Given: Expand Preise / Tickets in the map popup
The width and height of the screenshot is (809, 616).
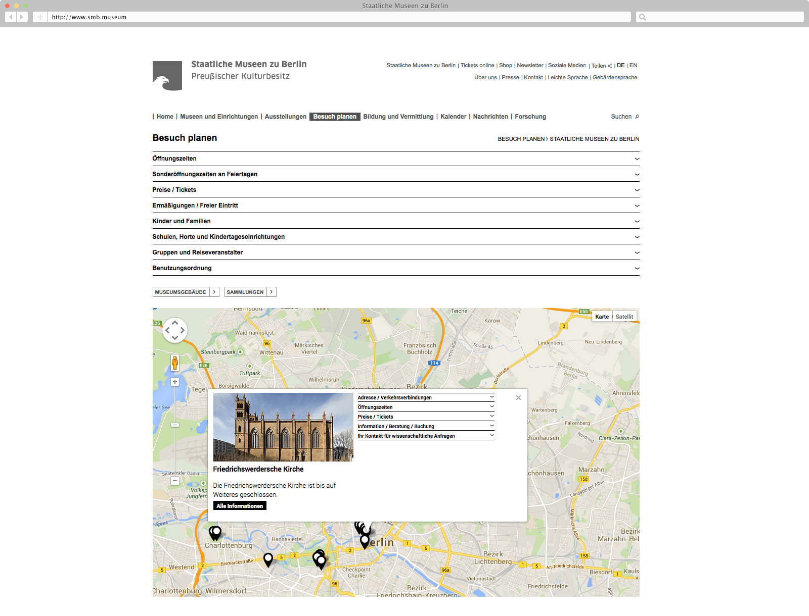Looking at the screenshot, I should point(426,417).
